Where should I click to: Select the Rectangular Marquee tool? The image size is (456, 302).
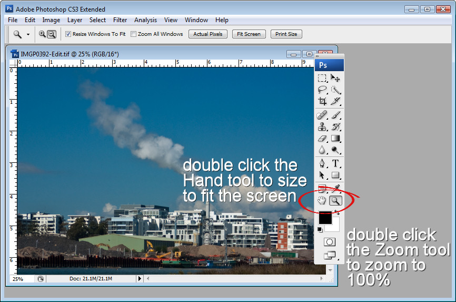(x=322, y=79)
